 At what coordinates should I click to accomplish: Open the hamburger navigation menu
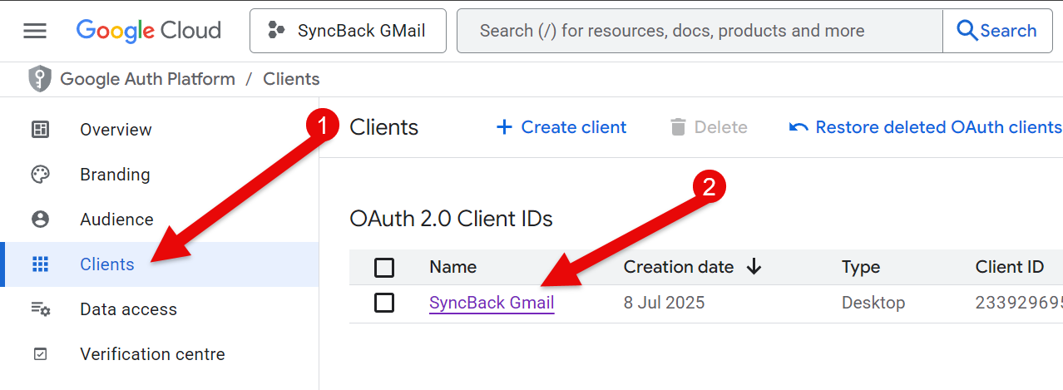35,31
